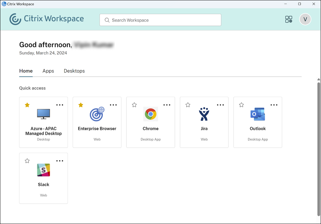The height and width of the screenshot is (224, 321).
Task: Open the Outlook desktop app icon
Action: coord(258,114)
